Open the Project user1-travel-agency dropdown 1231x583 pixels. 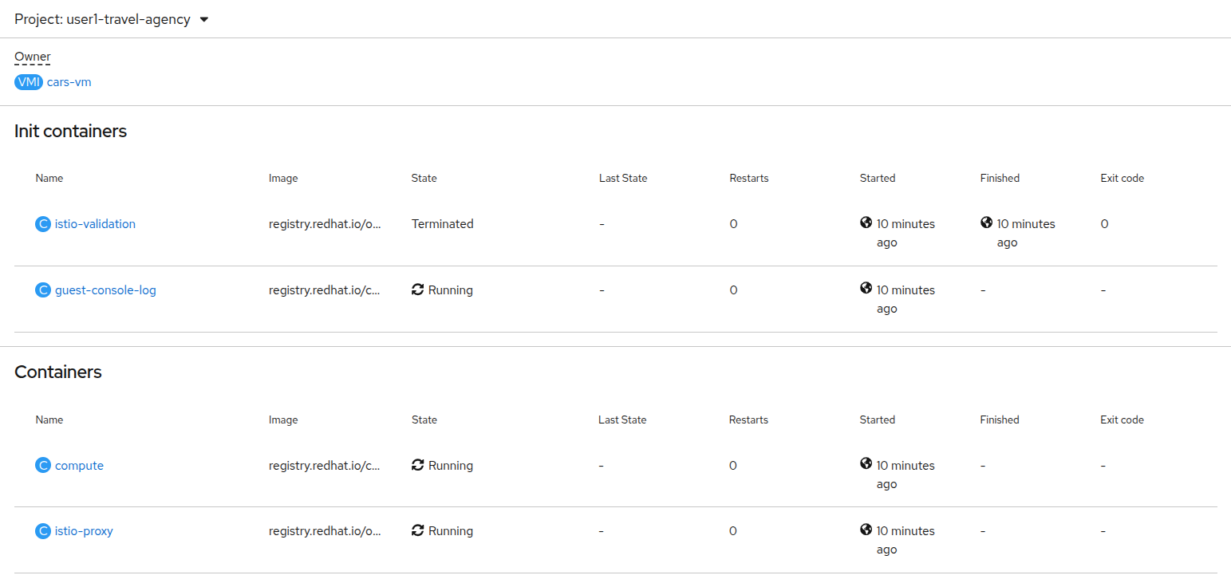[x=112, y=19]
